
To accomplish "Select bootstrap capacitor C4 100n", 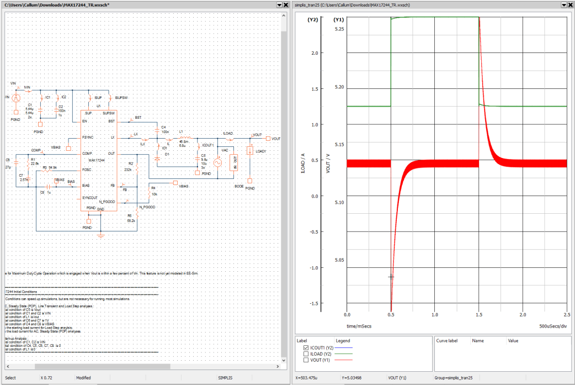I will pyautogui.click(x=157, y=130).
